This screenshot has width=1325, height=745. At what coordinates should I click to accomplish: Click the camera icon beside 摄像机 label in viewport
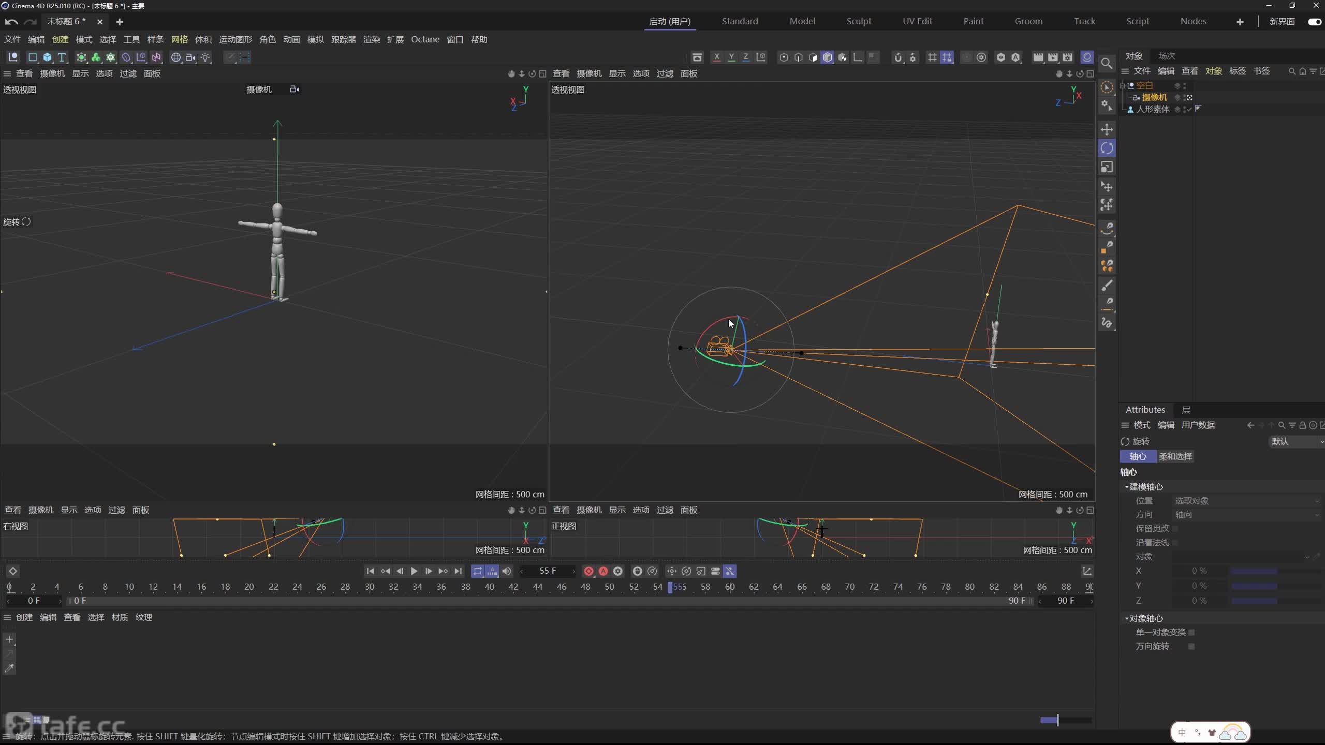pos(295,90)
